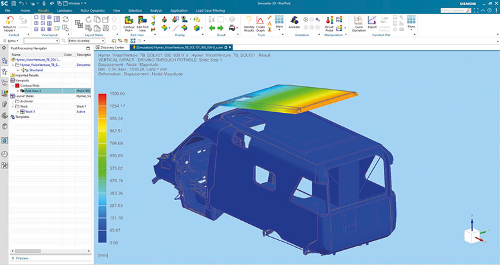Click the undo arrow in the title bar
Screen dimensions: 500x267
point(21,3)
